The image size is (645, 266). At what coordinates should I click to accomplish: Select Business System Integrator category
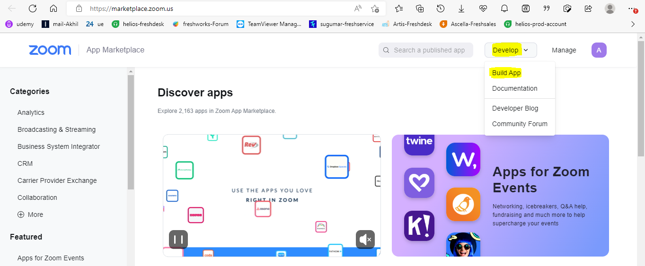(x=59, y=146)
